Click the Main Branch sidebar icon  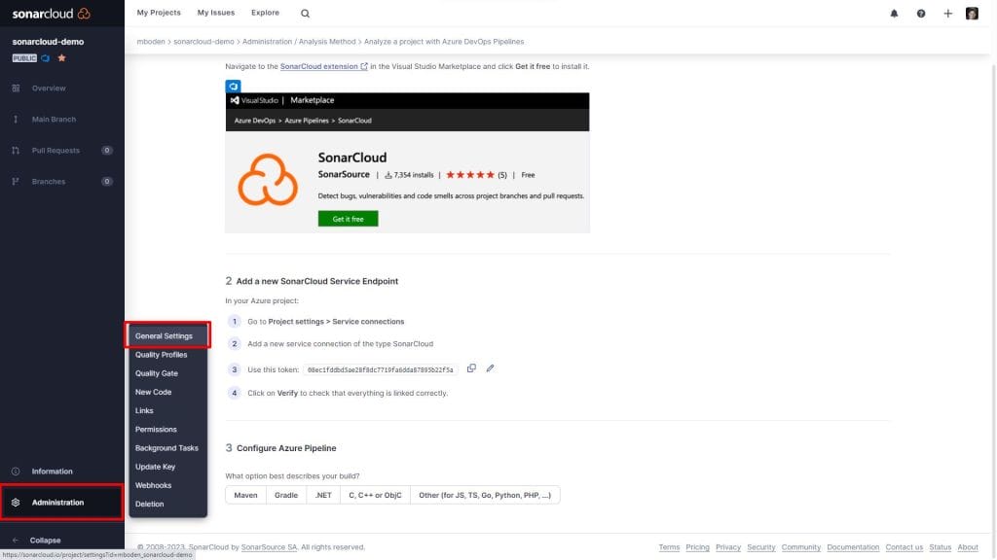point(16,120)
